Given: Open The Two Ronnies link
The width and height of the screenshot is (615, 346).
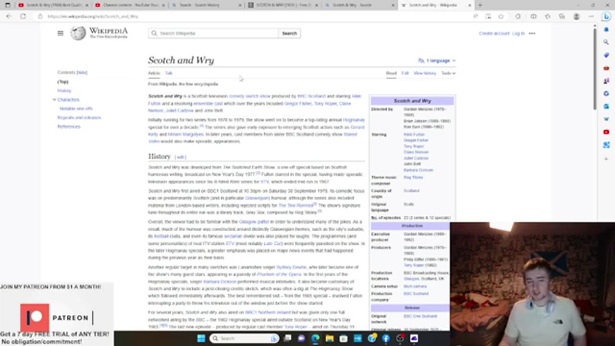Looking at the screenshot, I should coord(296,205).
